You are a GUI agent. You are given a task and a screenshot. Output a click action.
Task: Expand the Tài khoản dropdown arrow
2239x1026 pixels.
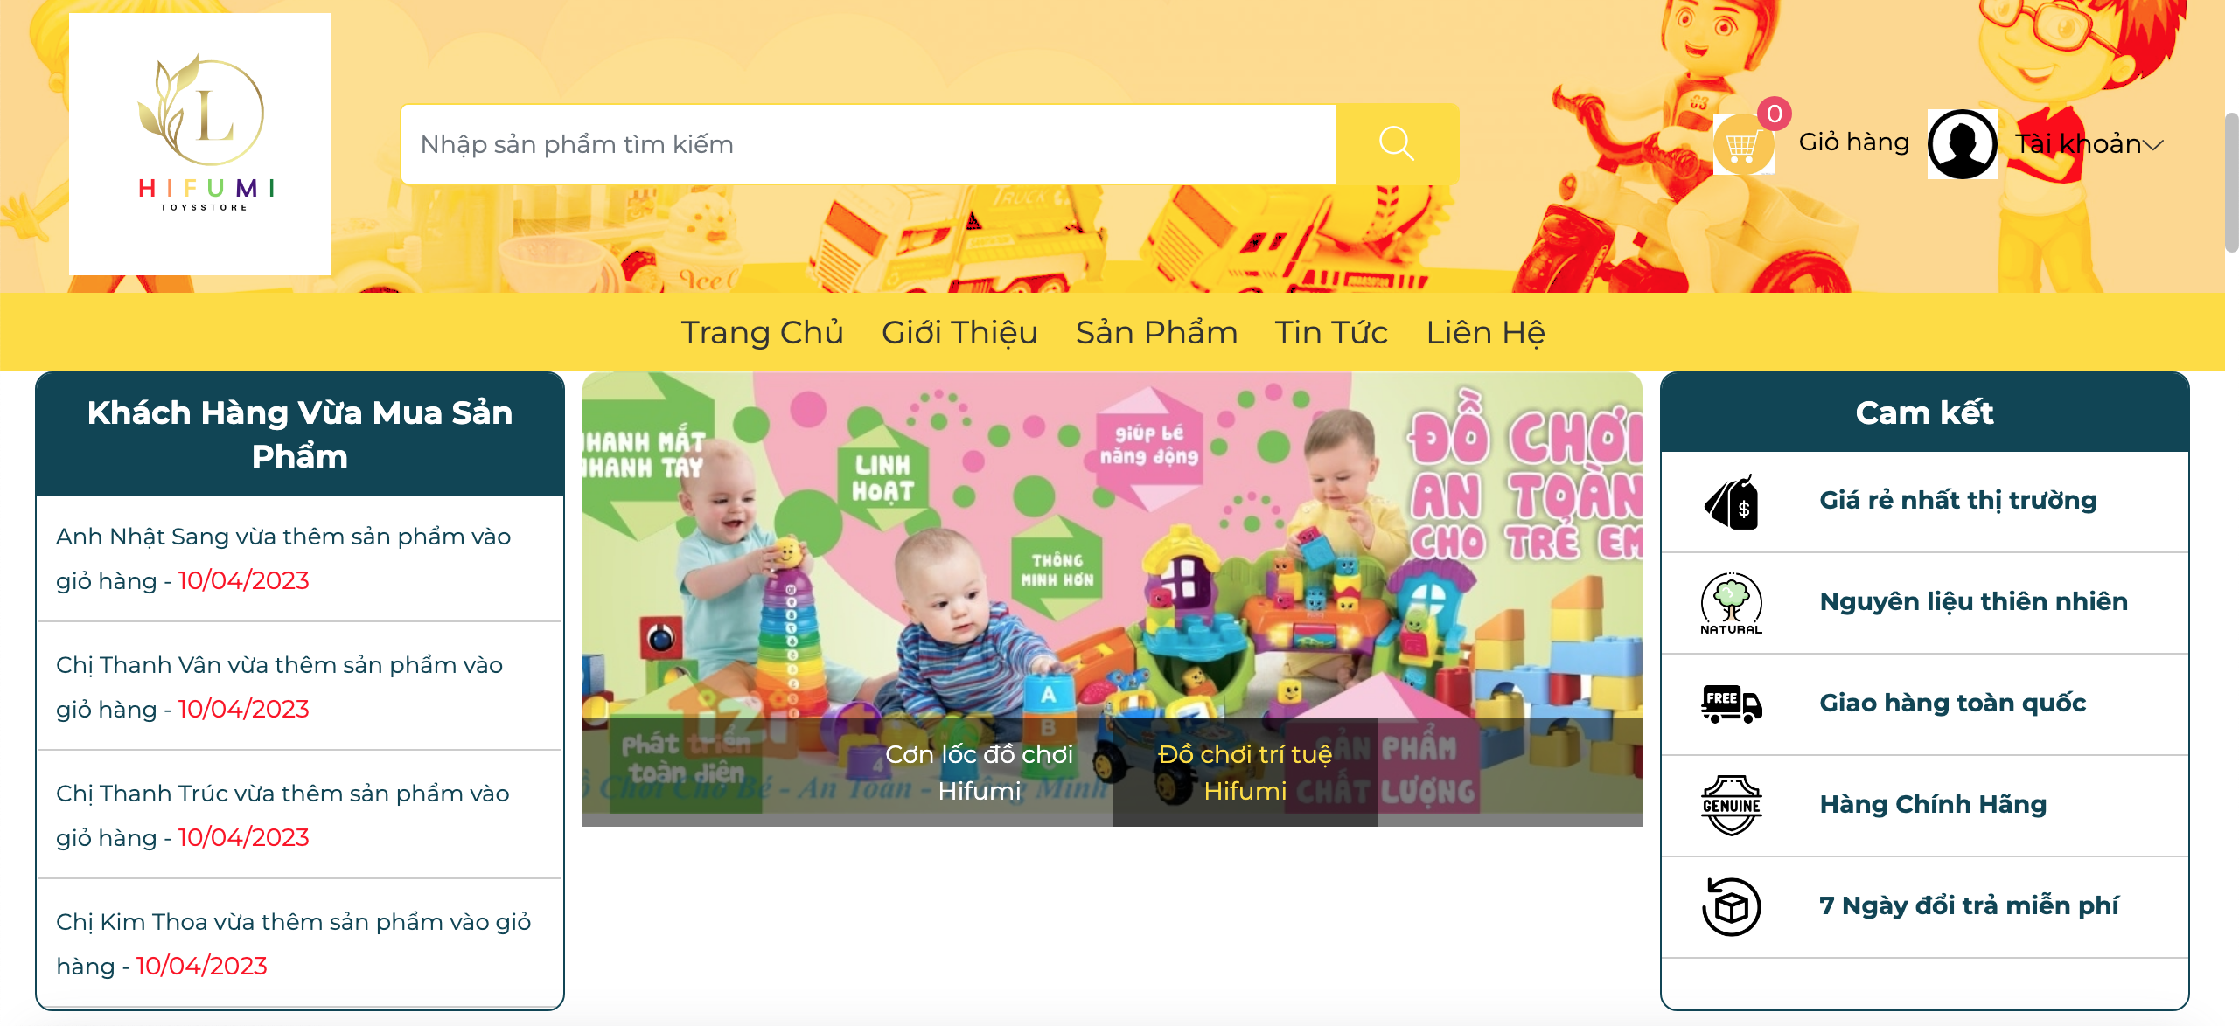pos(2153,145)
